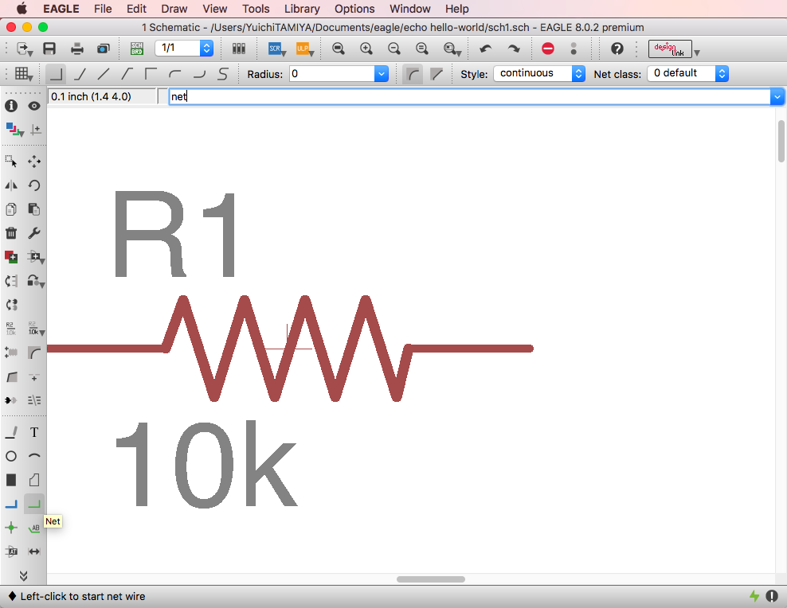
Task: Switch to board with SCH/BRD icon
Action: click(x=136, y=49)
